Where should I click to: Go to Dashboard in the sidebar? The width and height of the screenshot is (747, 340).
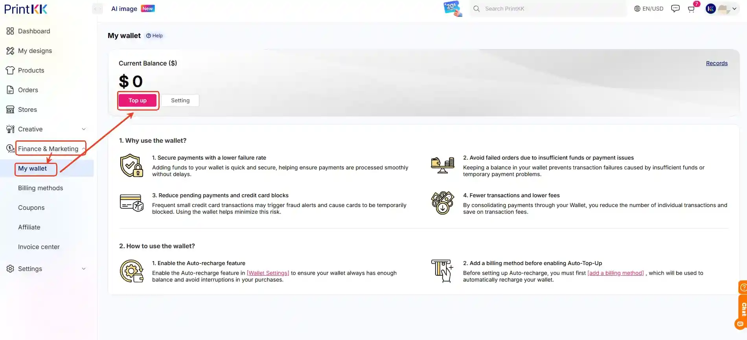point(34,31)
